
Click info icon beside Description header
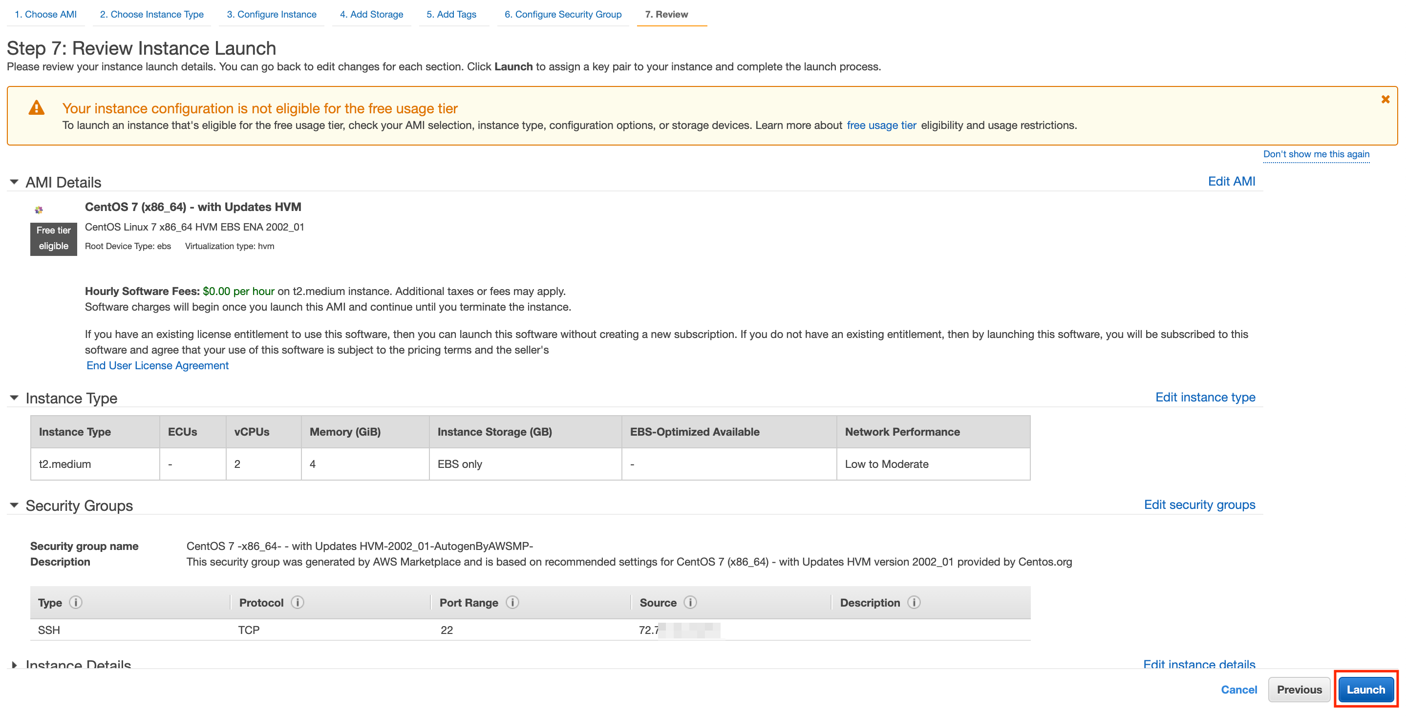pos(914,602)
